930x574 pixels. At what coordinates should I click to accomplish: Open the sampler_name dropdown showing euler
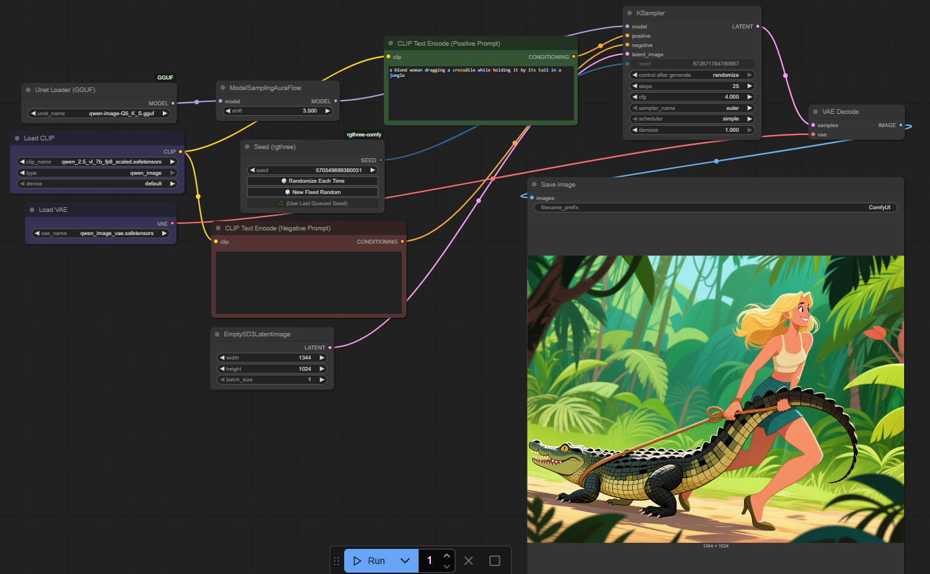[692, 108]
